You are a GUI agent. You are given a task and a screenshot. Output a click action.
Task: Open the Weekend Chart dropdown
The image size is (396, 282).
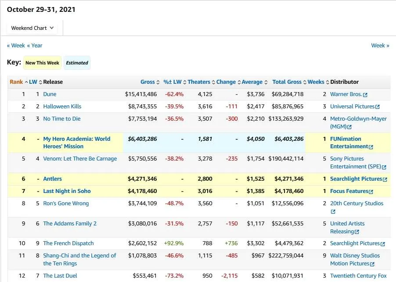point(32,28)
